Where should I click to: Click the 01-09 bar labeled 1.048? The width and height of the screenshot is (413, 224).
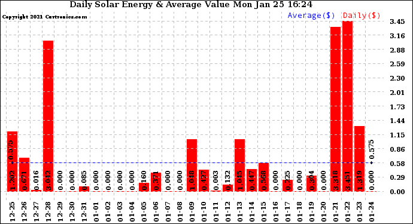(192, 165)
